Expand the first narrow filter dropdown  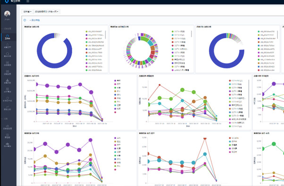(27, 12)
